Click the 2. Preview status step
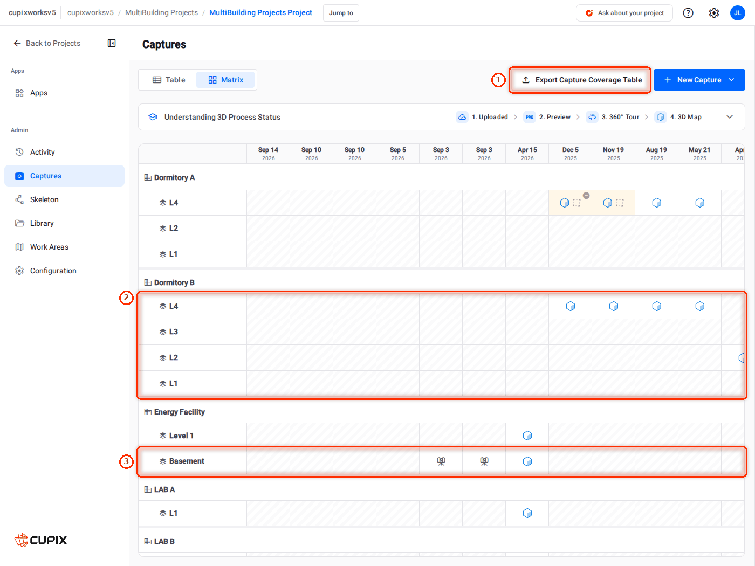The width and height of the screenshot is (755, 566). click(547, 117)
